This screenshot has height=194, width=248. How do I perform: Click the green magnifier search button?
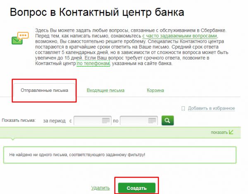(167, 121)
